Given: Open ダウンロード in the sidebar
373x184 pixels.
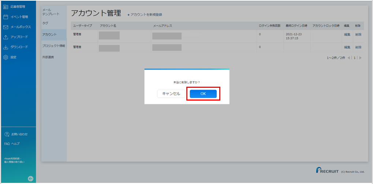Looking at the screenshot, I should tap(19, 47).
